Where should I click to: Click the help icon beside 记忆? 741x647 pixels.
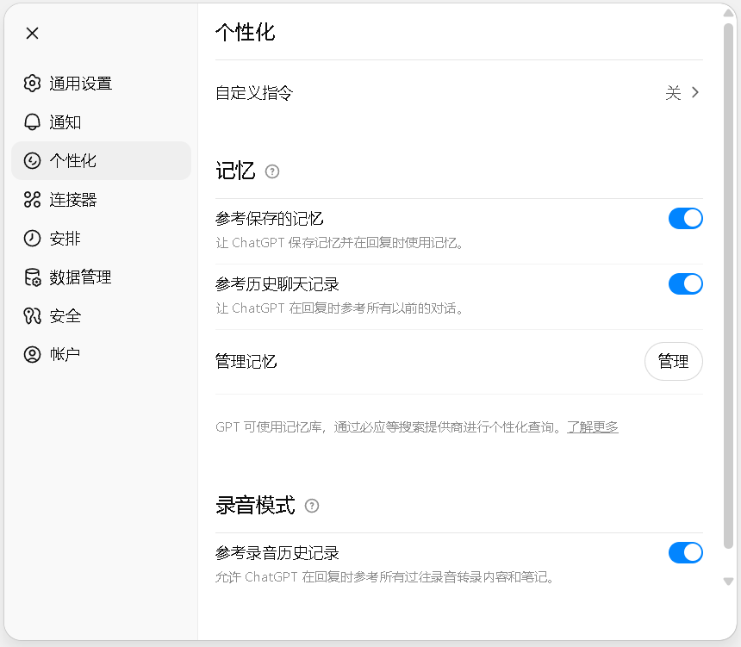pos(272,171)
